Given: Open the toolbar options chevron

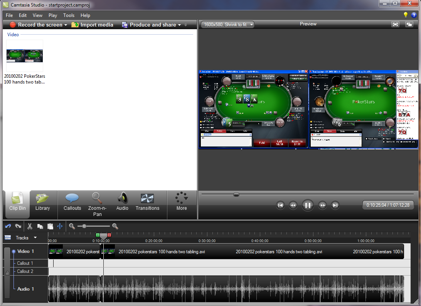Looking at the screenshot, I should [x=185, y=25].
